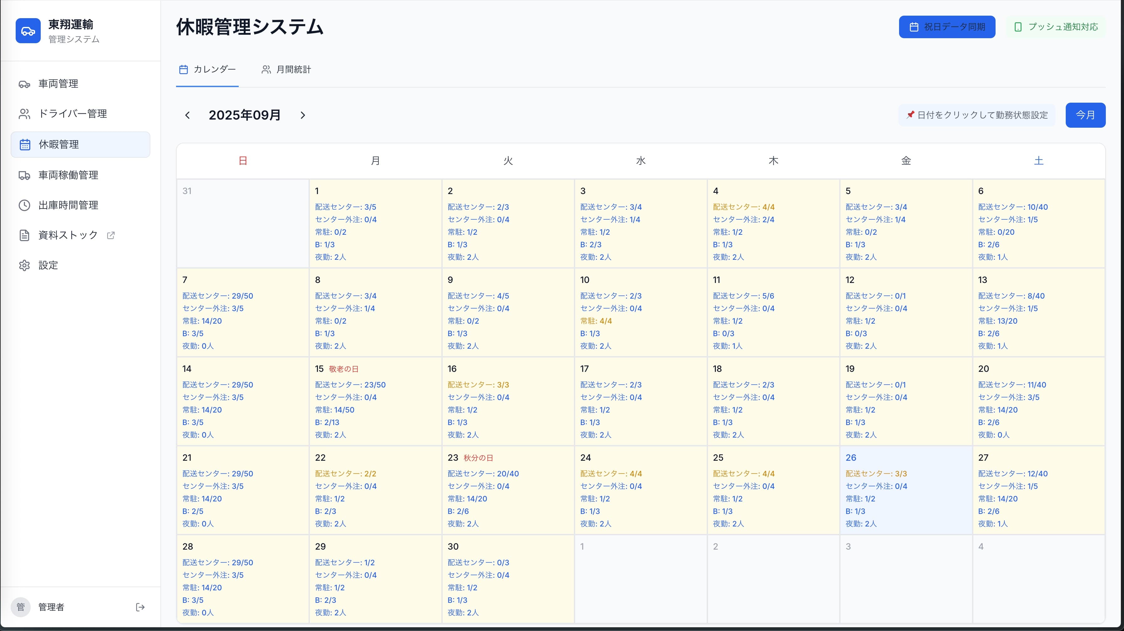Go to previous month with left chevron
1124x631 pixels.
point(188,115)
